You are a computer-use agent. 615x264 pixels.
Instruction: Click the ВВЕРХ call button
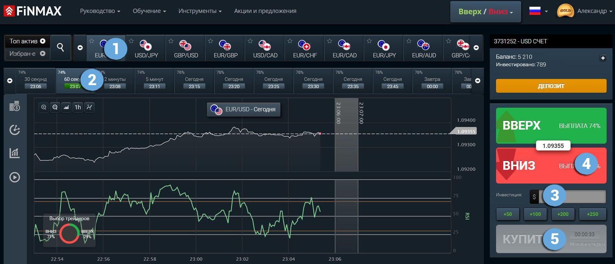(551, 125)
